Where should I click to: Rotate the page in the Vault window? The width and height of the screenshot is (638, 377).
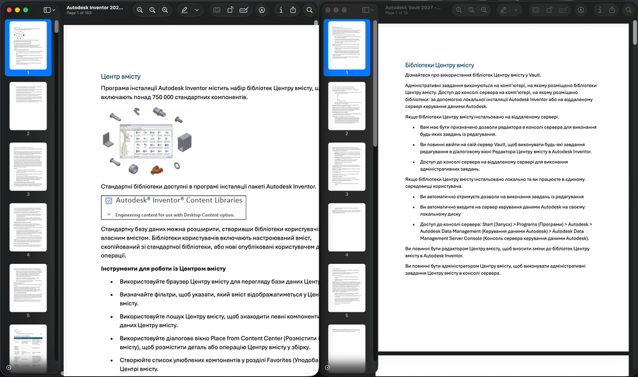tap(549, 10)
